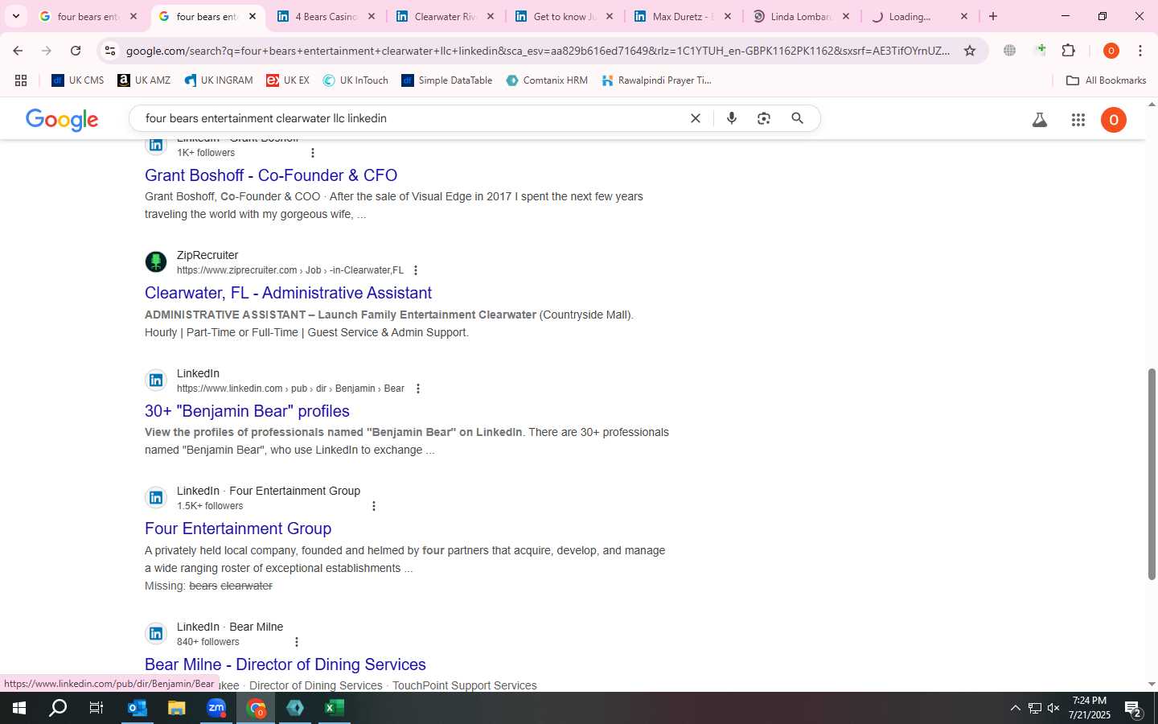Open the Simple DataTable bookmark

tap(447, 80)
